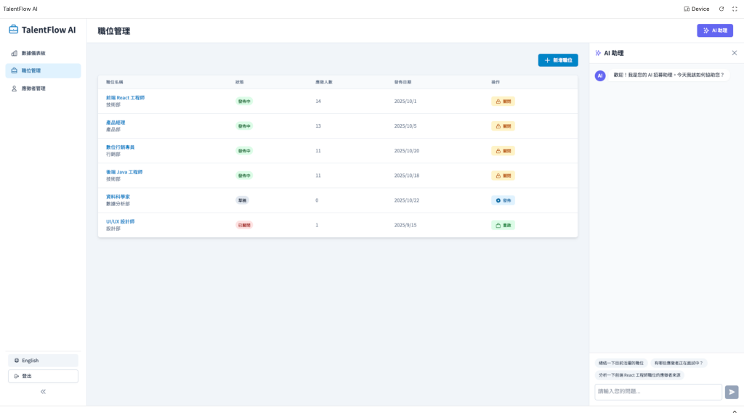
Task: Click the chat send arrow icon
Action: (x=732, y=392)
